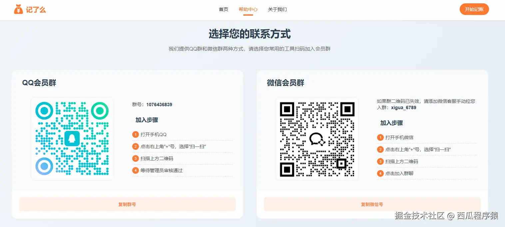The height and width of the screenshot is (227, 505).
Task: Click the 等待管理员审核通过 step text
Action: [162, 170]
